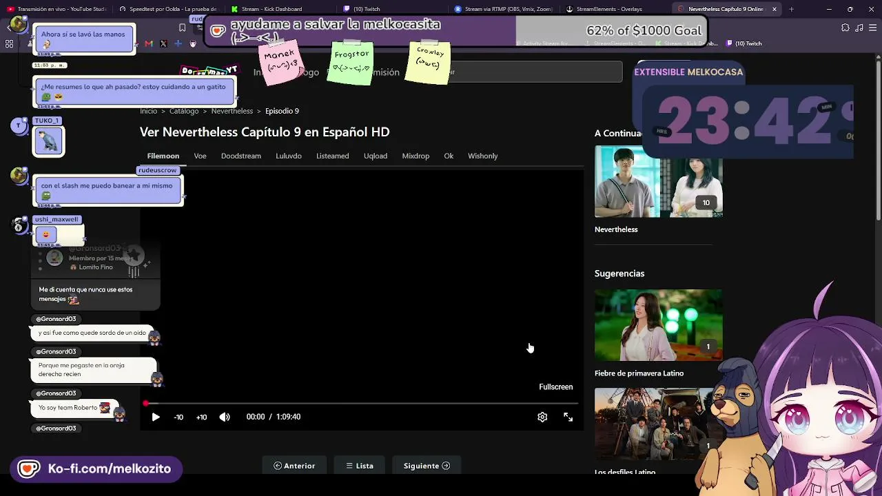Go to next episode with Siguiente
Screen dimensions: 882x496
(x=427, y=466)
